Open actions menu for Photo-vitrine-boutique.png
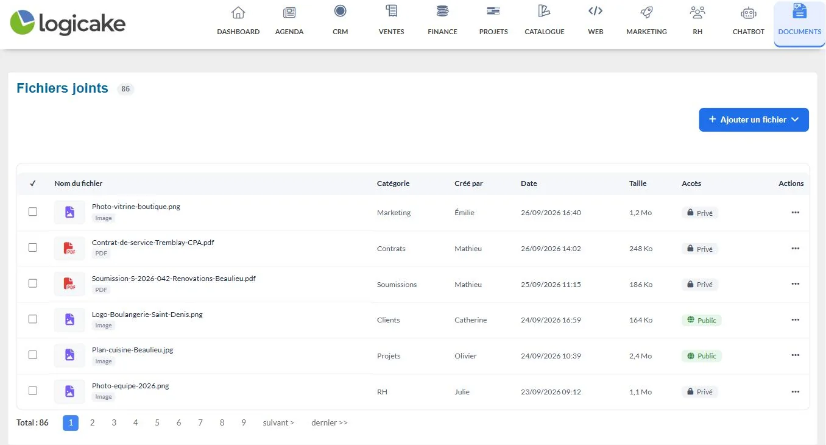This screenshot has height=445, width=826. (x=795, y=213)
